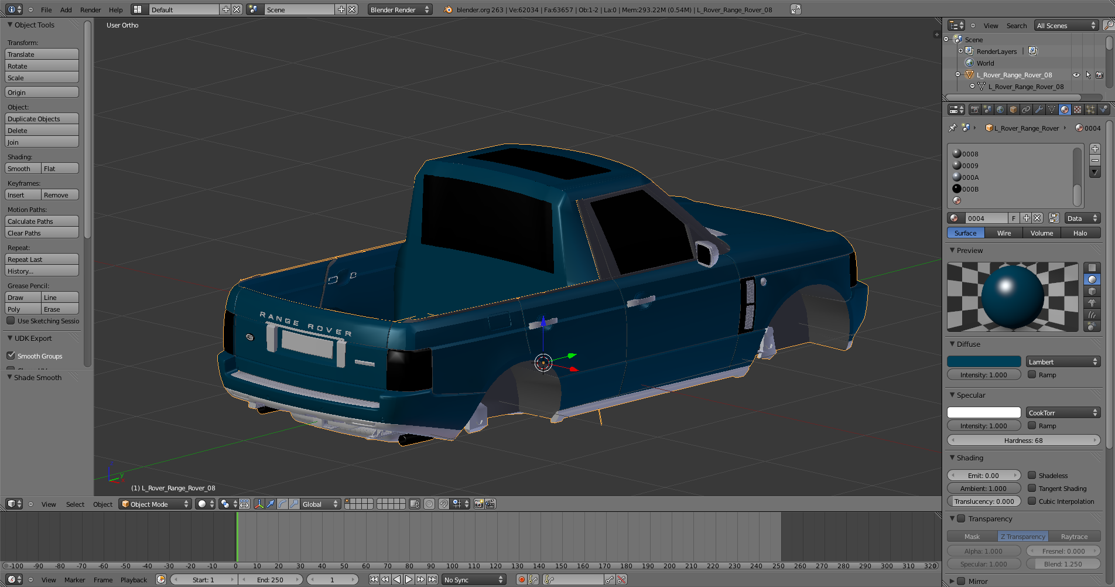Open Global orientation dropdown
This screenshot has width=1115, height=587.
(x=320, y=504)
